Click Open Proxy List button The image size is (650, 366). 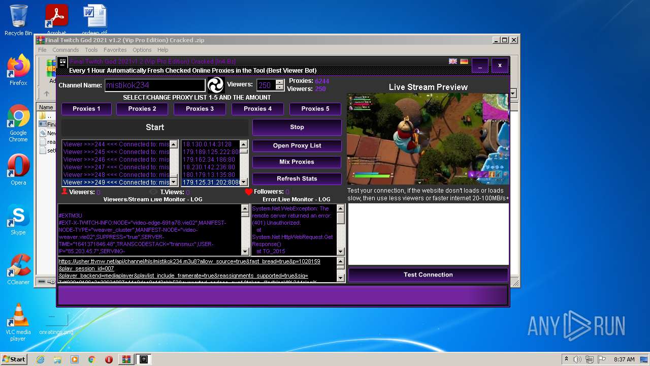(x=297, y=146)
